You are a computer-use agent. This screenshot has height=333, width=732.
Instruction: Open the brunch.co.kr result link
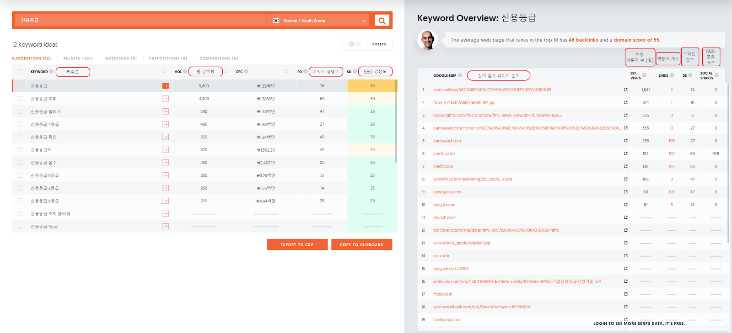445,217
